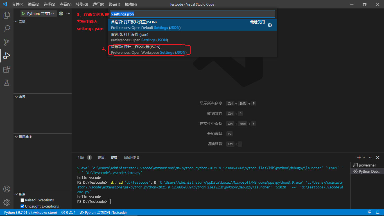Screen dimensions: 384x216
Task: Enable Raised Exceptions breakpoint
Action: click(22, 200)
